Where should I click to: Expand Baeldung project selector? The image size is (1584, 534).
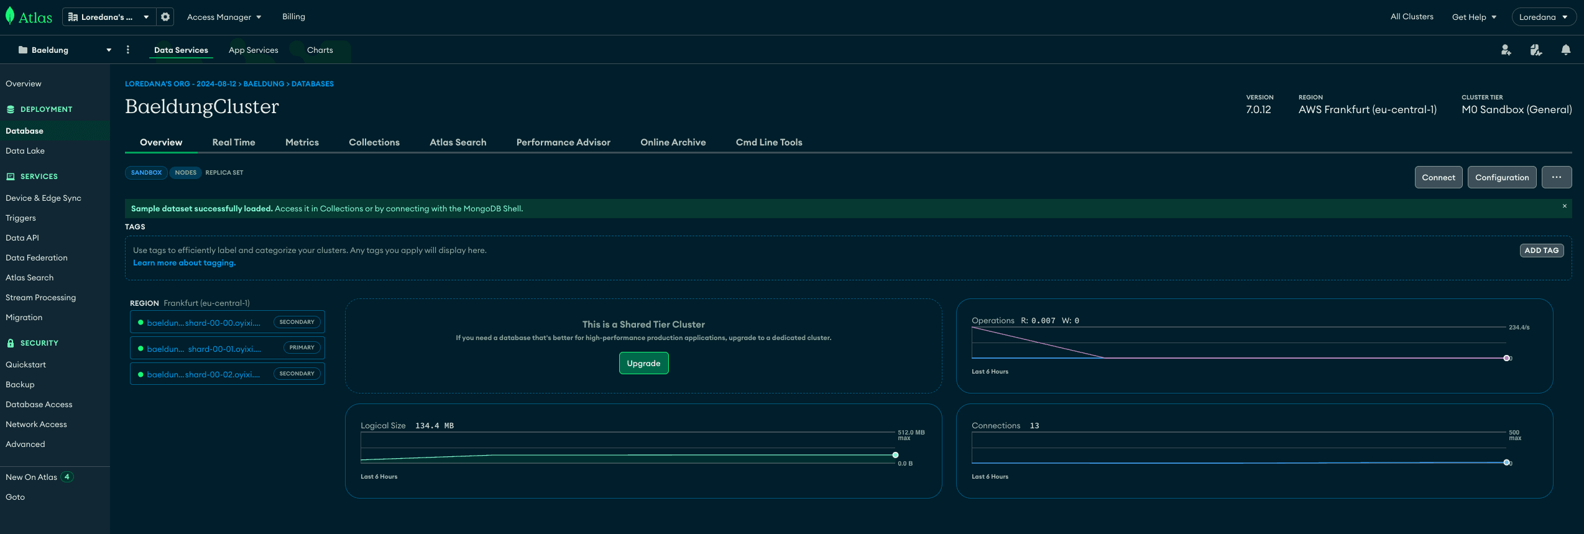[65, 50]
